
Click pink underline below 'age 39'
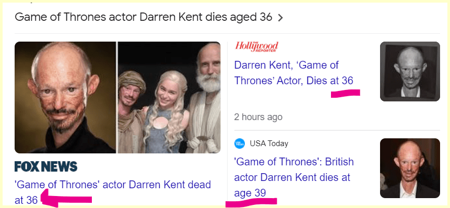(x=251, y=201)
